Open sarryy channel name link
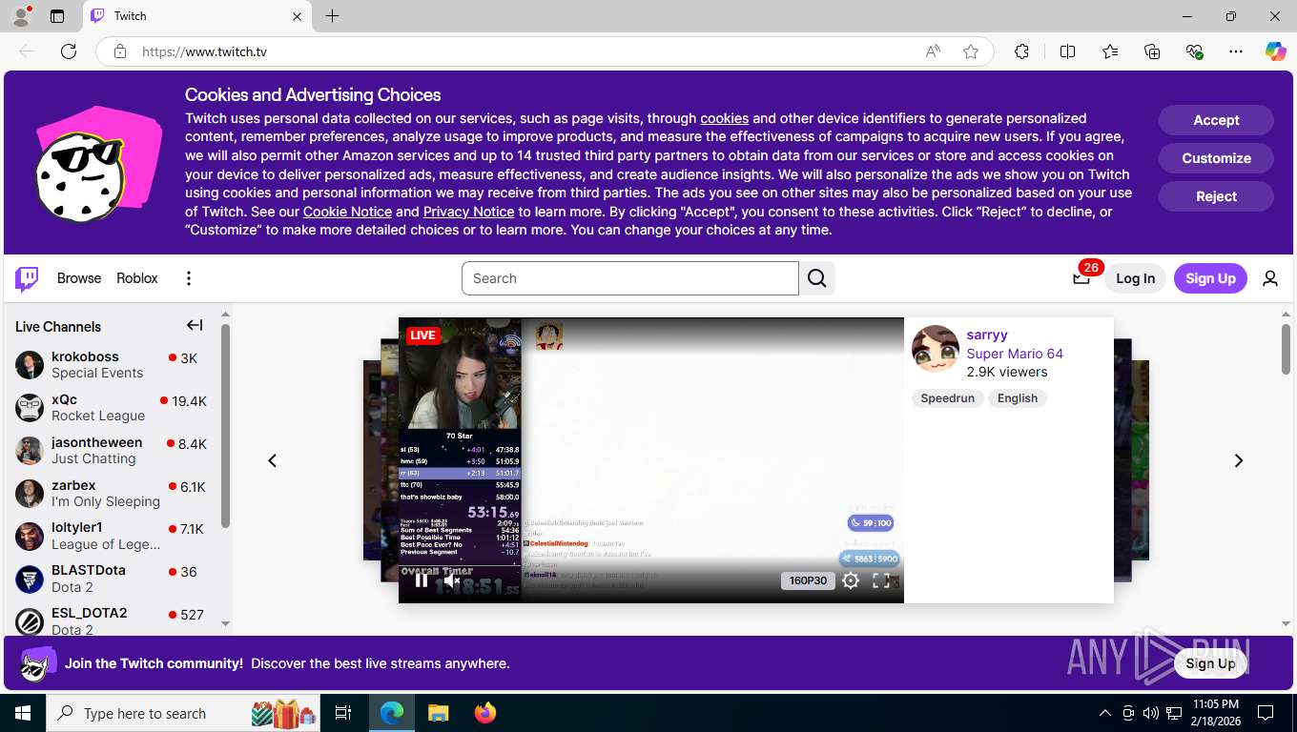The image size is (1297, 732). click(987, 335)
